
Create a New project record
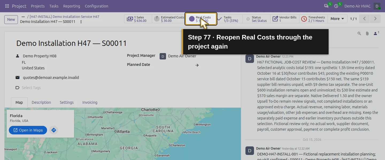(11, 19)
